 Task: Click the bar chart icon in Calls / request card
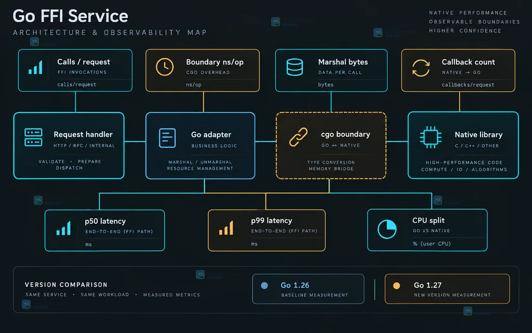pyautogui.click(x=36, y=67)
